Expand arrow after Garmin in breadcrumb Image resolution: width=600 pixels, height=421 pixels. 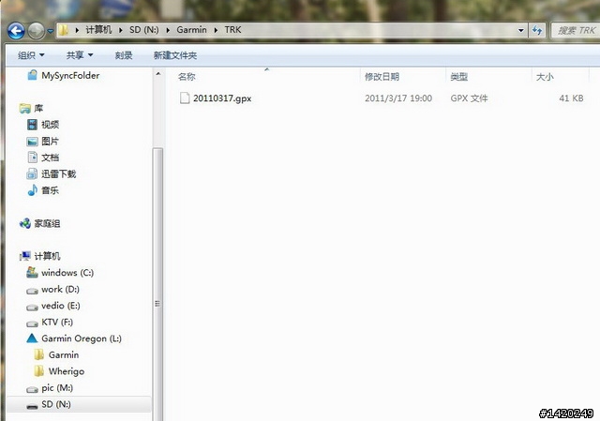coord(216,30)
